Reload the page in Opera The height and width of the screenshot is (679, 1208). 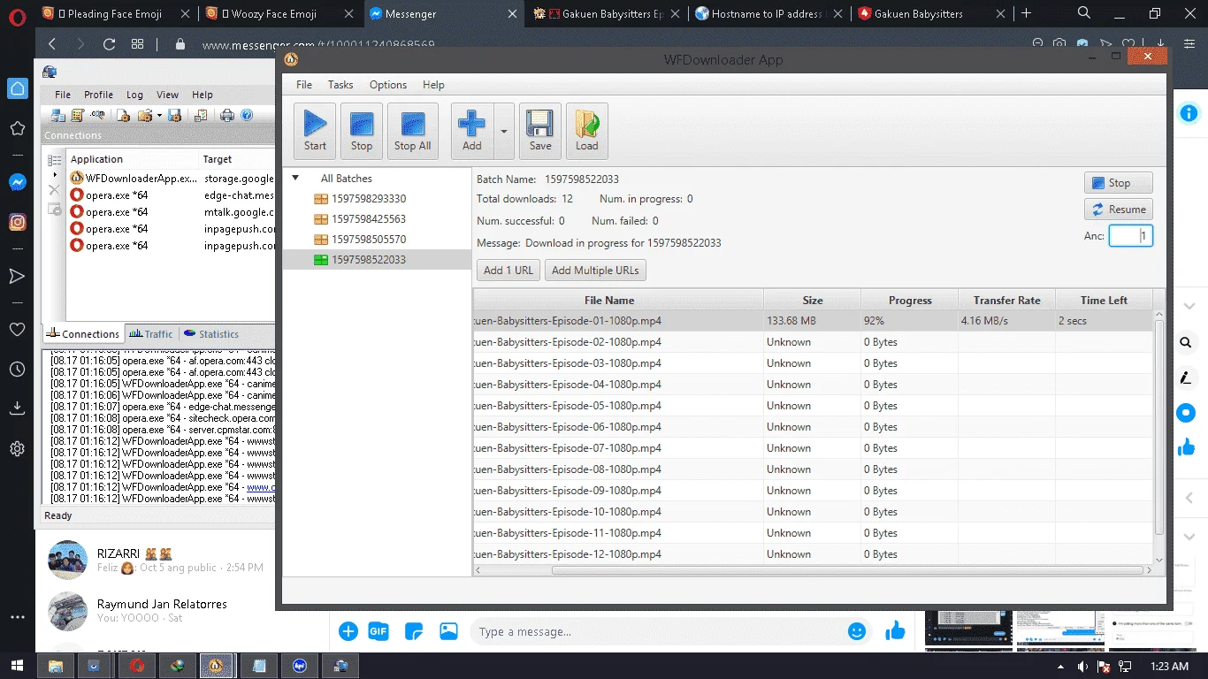click(109, 44)
